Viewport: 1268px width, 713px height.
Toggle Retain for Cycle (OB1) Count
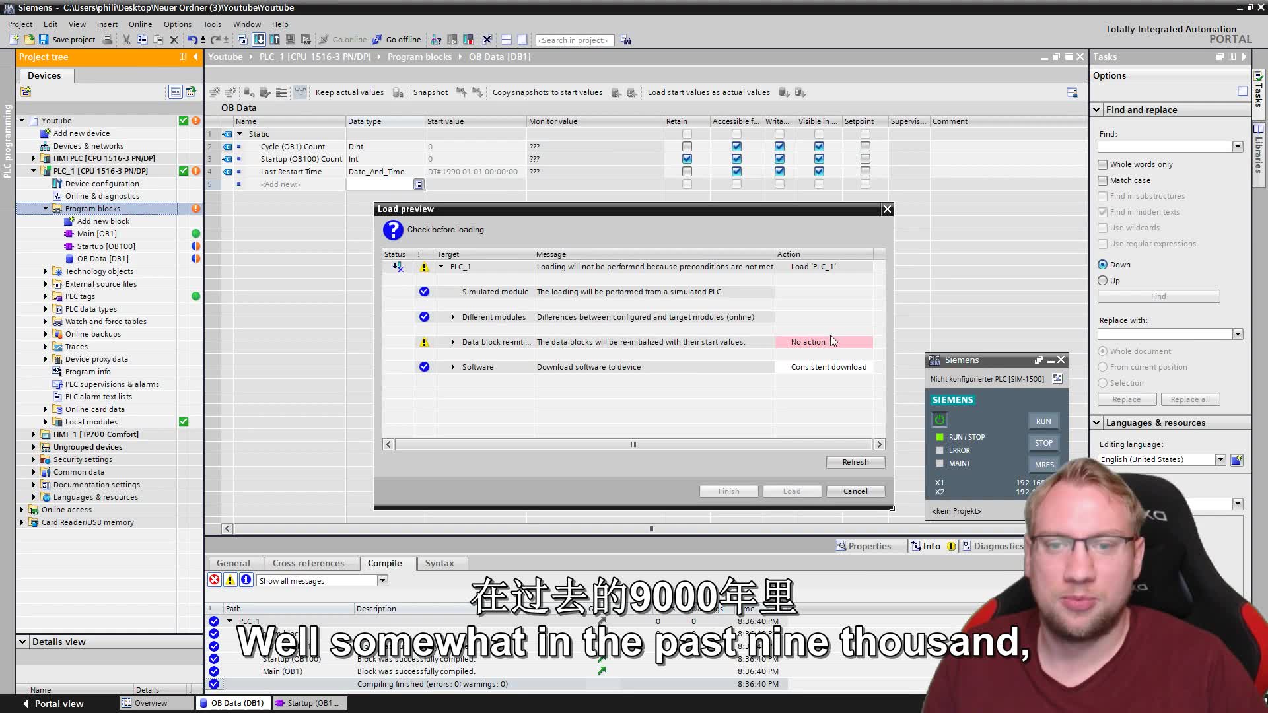pos(687,147)
